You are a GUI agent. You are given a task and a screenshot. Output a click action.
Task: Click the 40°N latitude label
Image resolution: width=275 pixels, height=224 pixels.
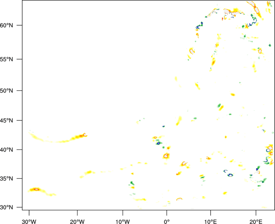tap(7, 150)
